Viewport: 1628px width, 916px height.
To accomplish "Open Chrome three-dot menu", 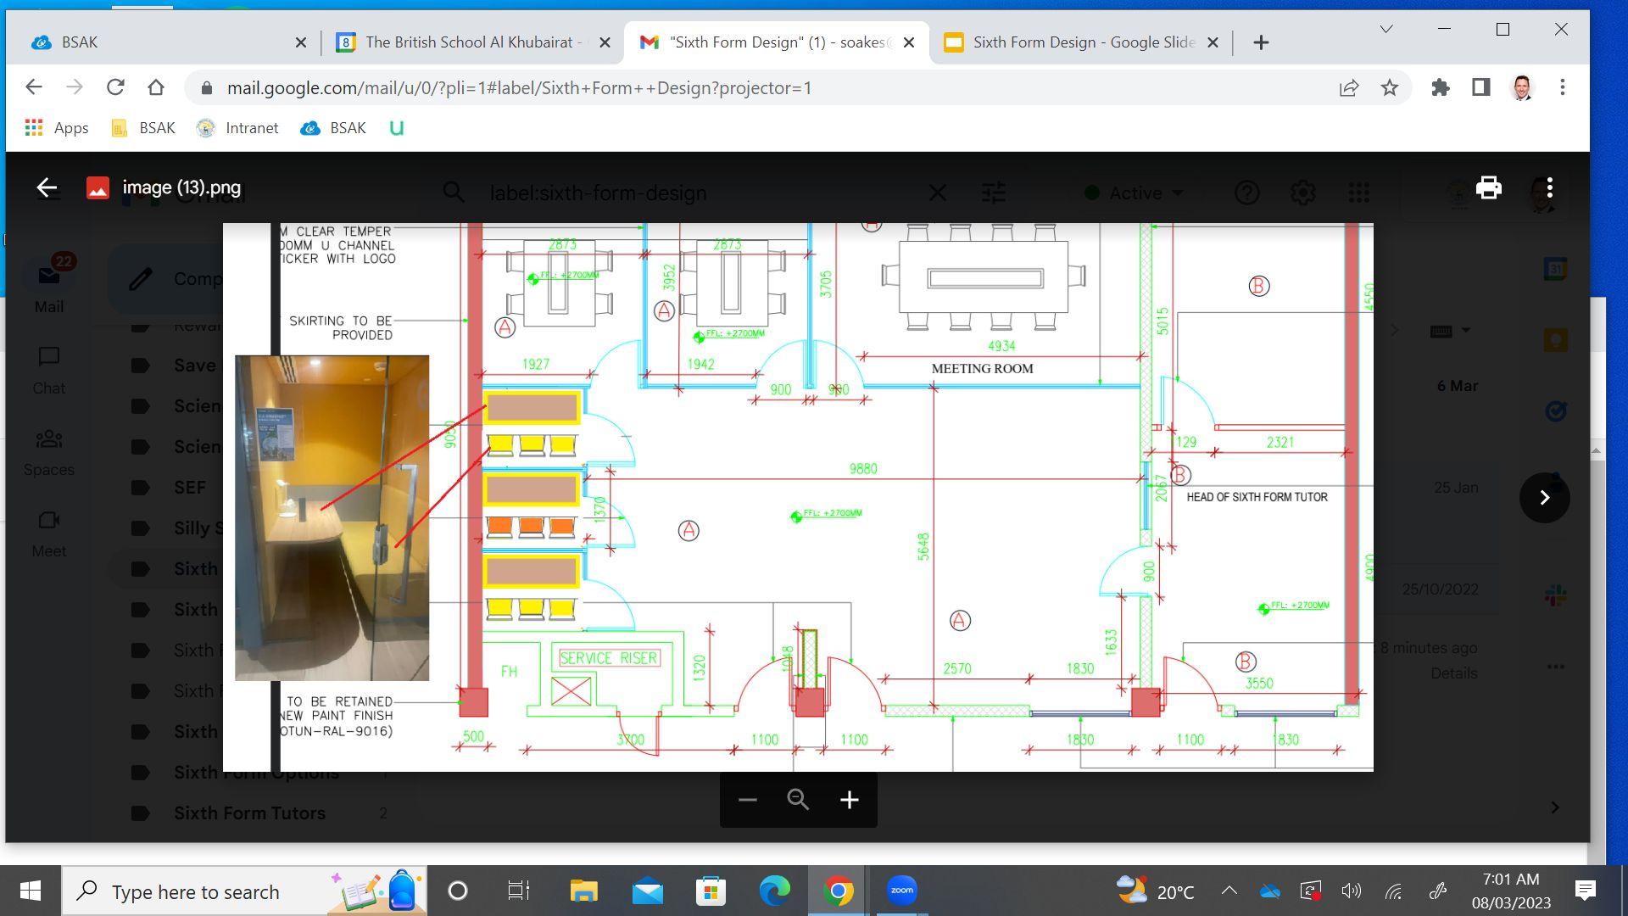I will 1562,88.
